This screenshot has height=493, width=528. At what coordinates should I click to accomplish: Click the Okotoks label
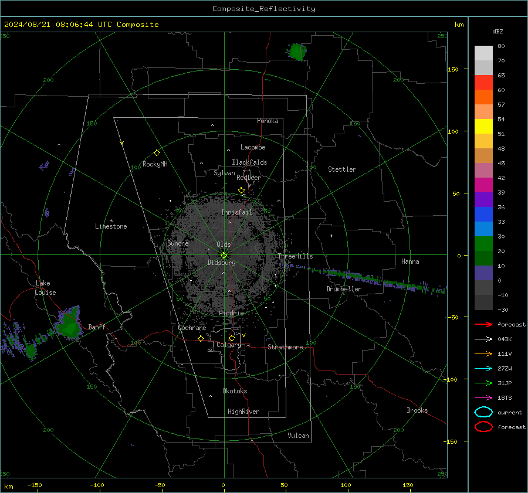click(235, 391)
